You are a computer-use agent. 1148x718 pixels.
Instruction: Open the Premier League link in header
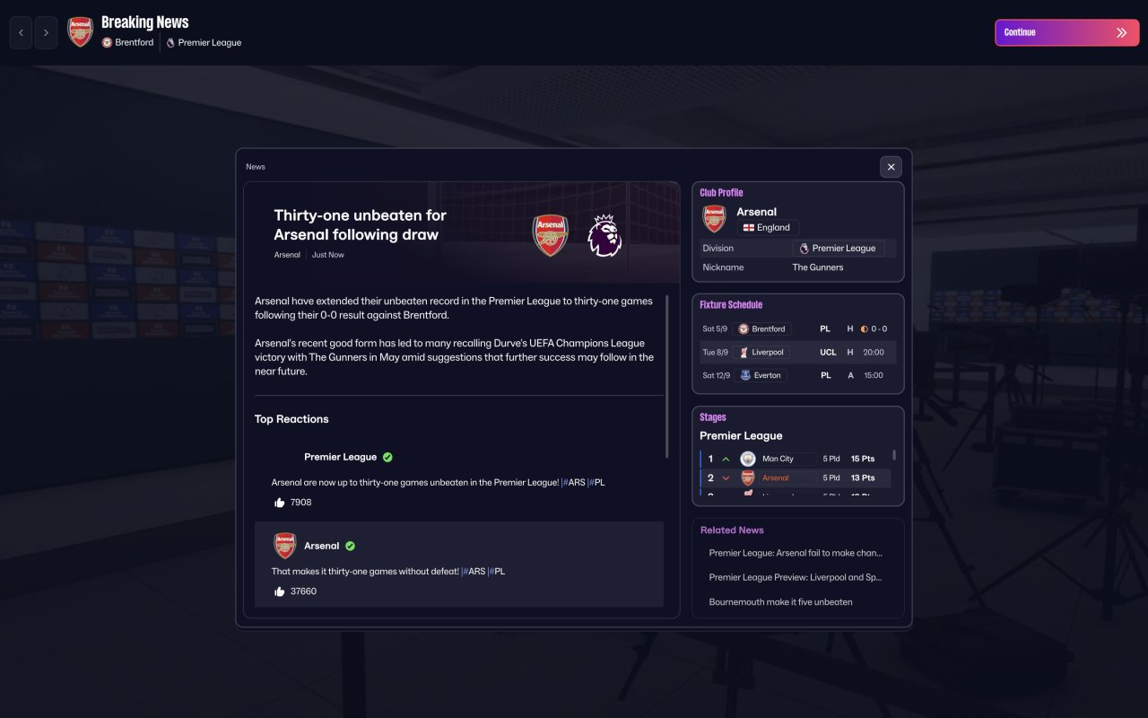tap(204, 42)
